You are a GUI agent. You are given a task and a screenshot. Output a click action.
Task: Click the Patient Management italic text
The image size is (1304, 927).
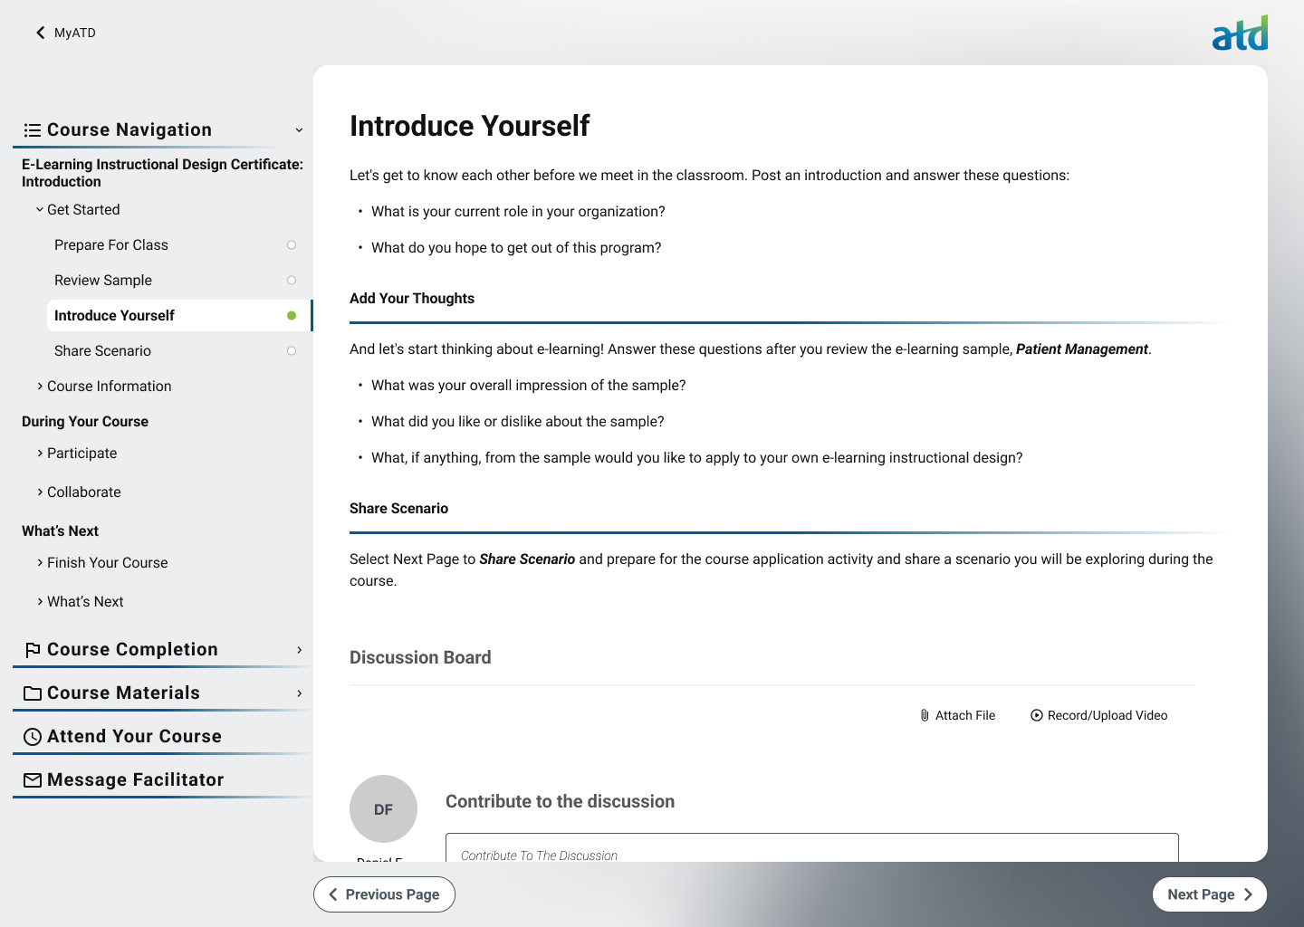point(1082,349)
